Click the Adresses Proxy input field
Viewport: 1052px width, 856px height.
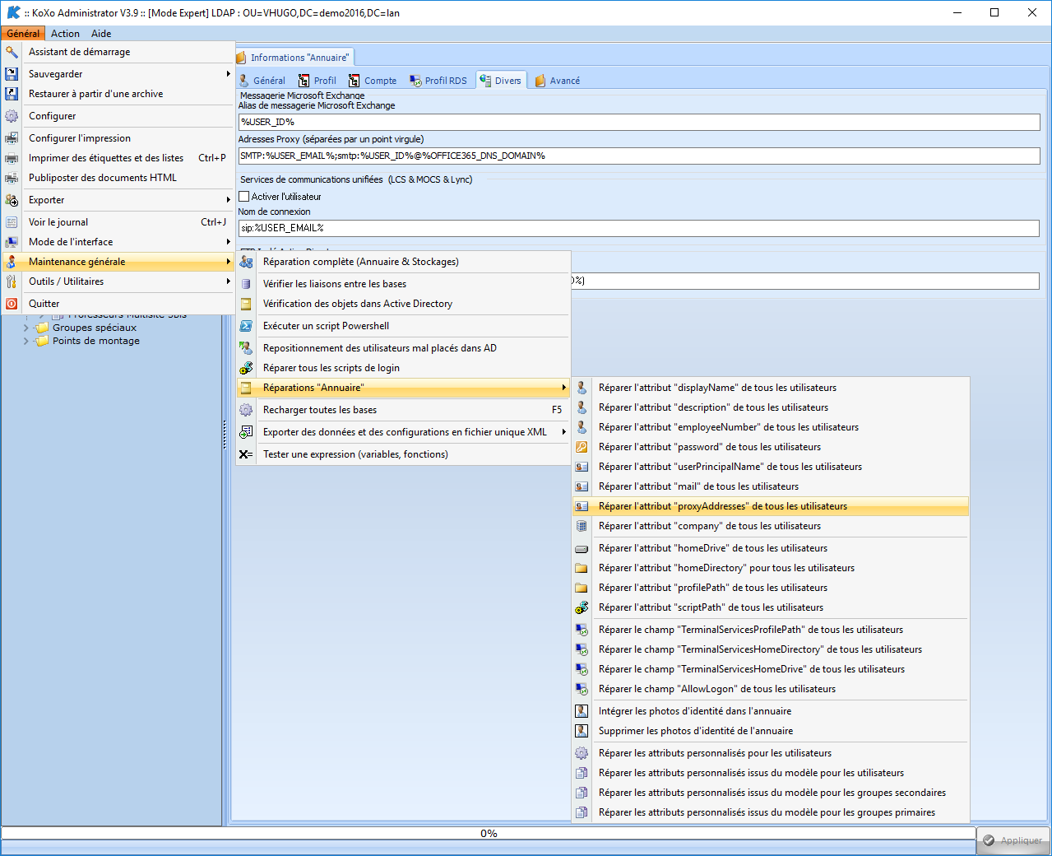[x=639, y=156]
